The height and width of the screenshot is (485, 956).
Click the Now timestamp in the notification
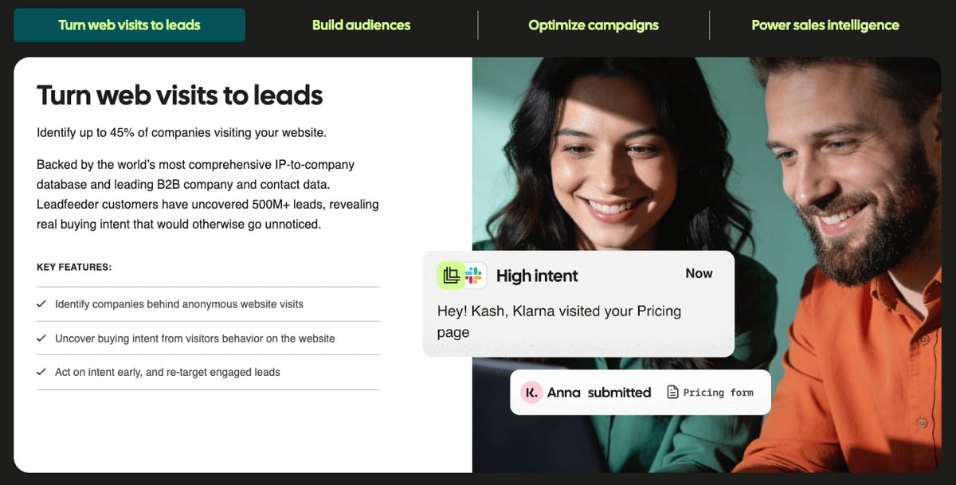pos(699,273)
